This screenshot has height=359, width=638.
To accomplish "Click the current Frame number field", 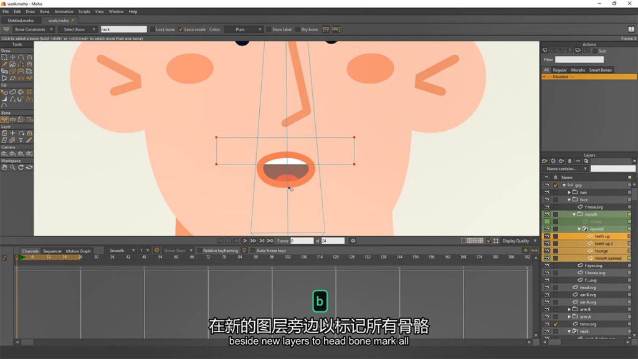I will pyautogui.click(x=302, y=241).
